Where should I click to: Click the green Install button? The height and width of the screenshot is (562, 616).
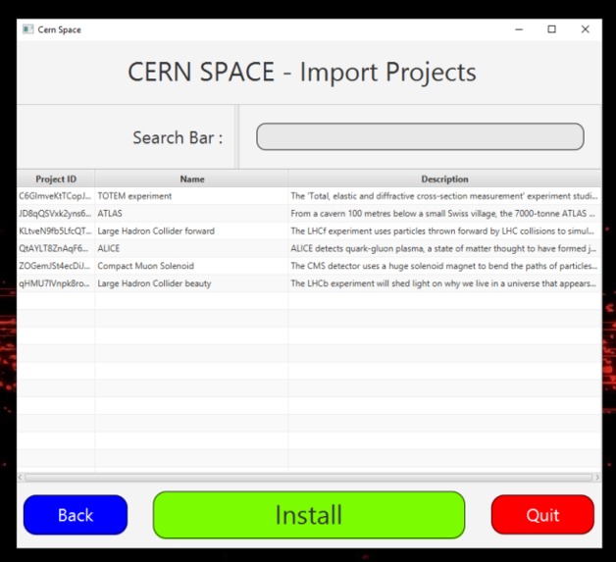309,515
